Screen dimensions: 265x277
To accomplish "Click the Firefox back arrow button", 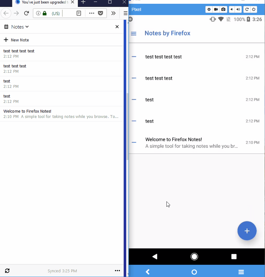I will [6, 13].
